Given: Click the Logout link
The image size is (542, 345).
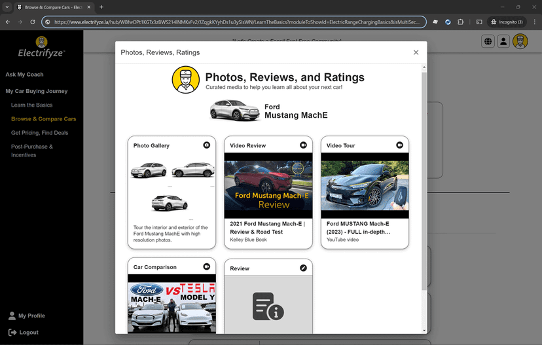Looking at the screenshot, I should click(x=28, y=333).
